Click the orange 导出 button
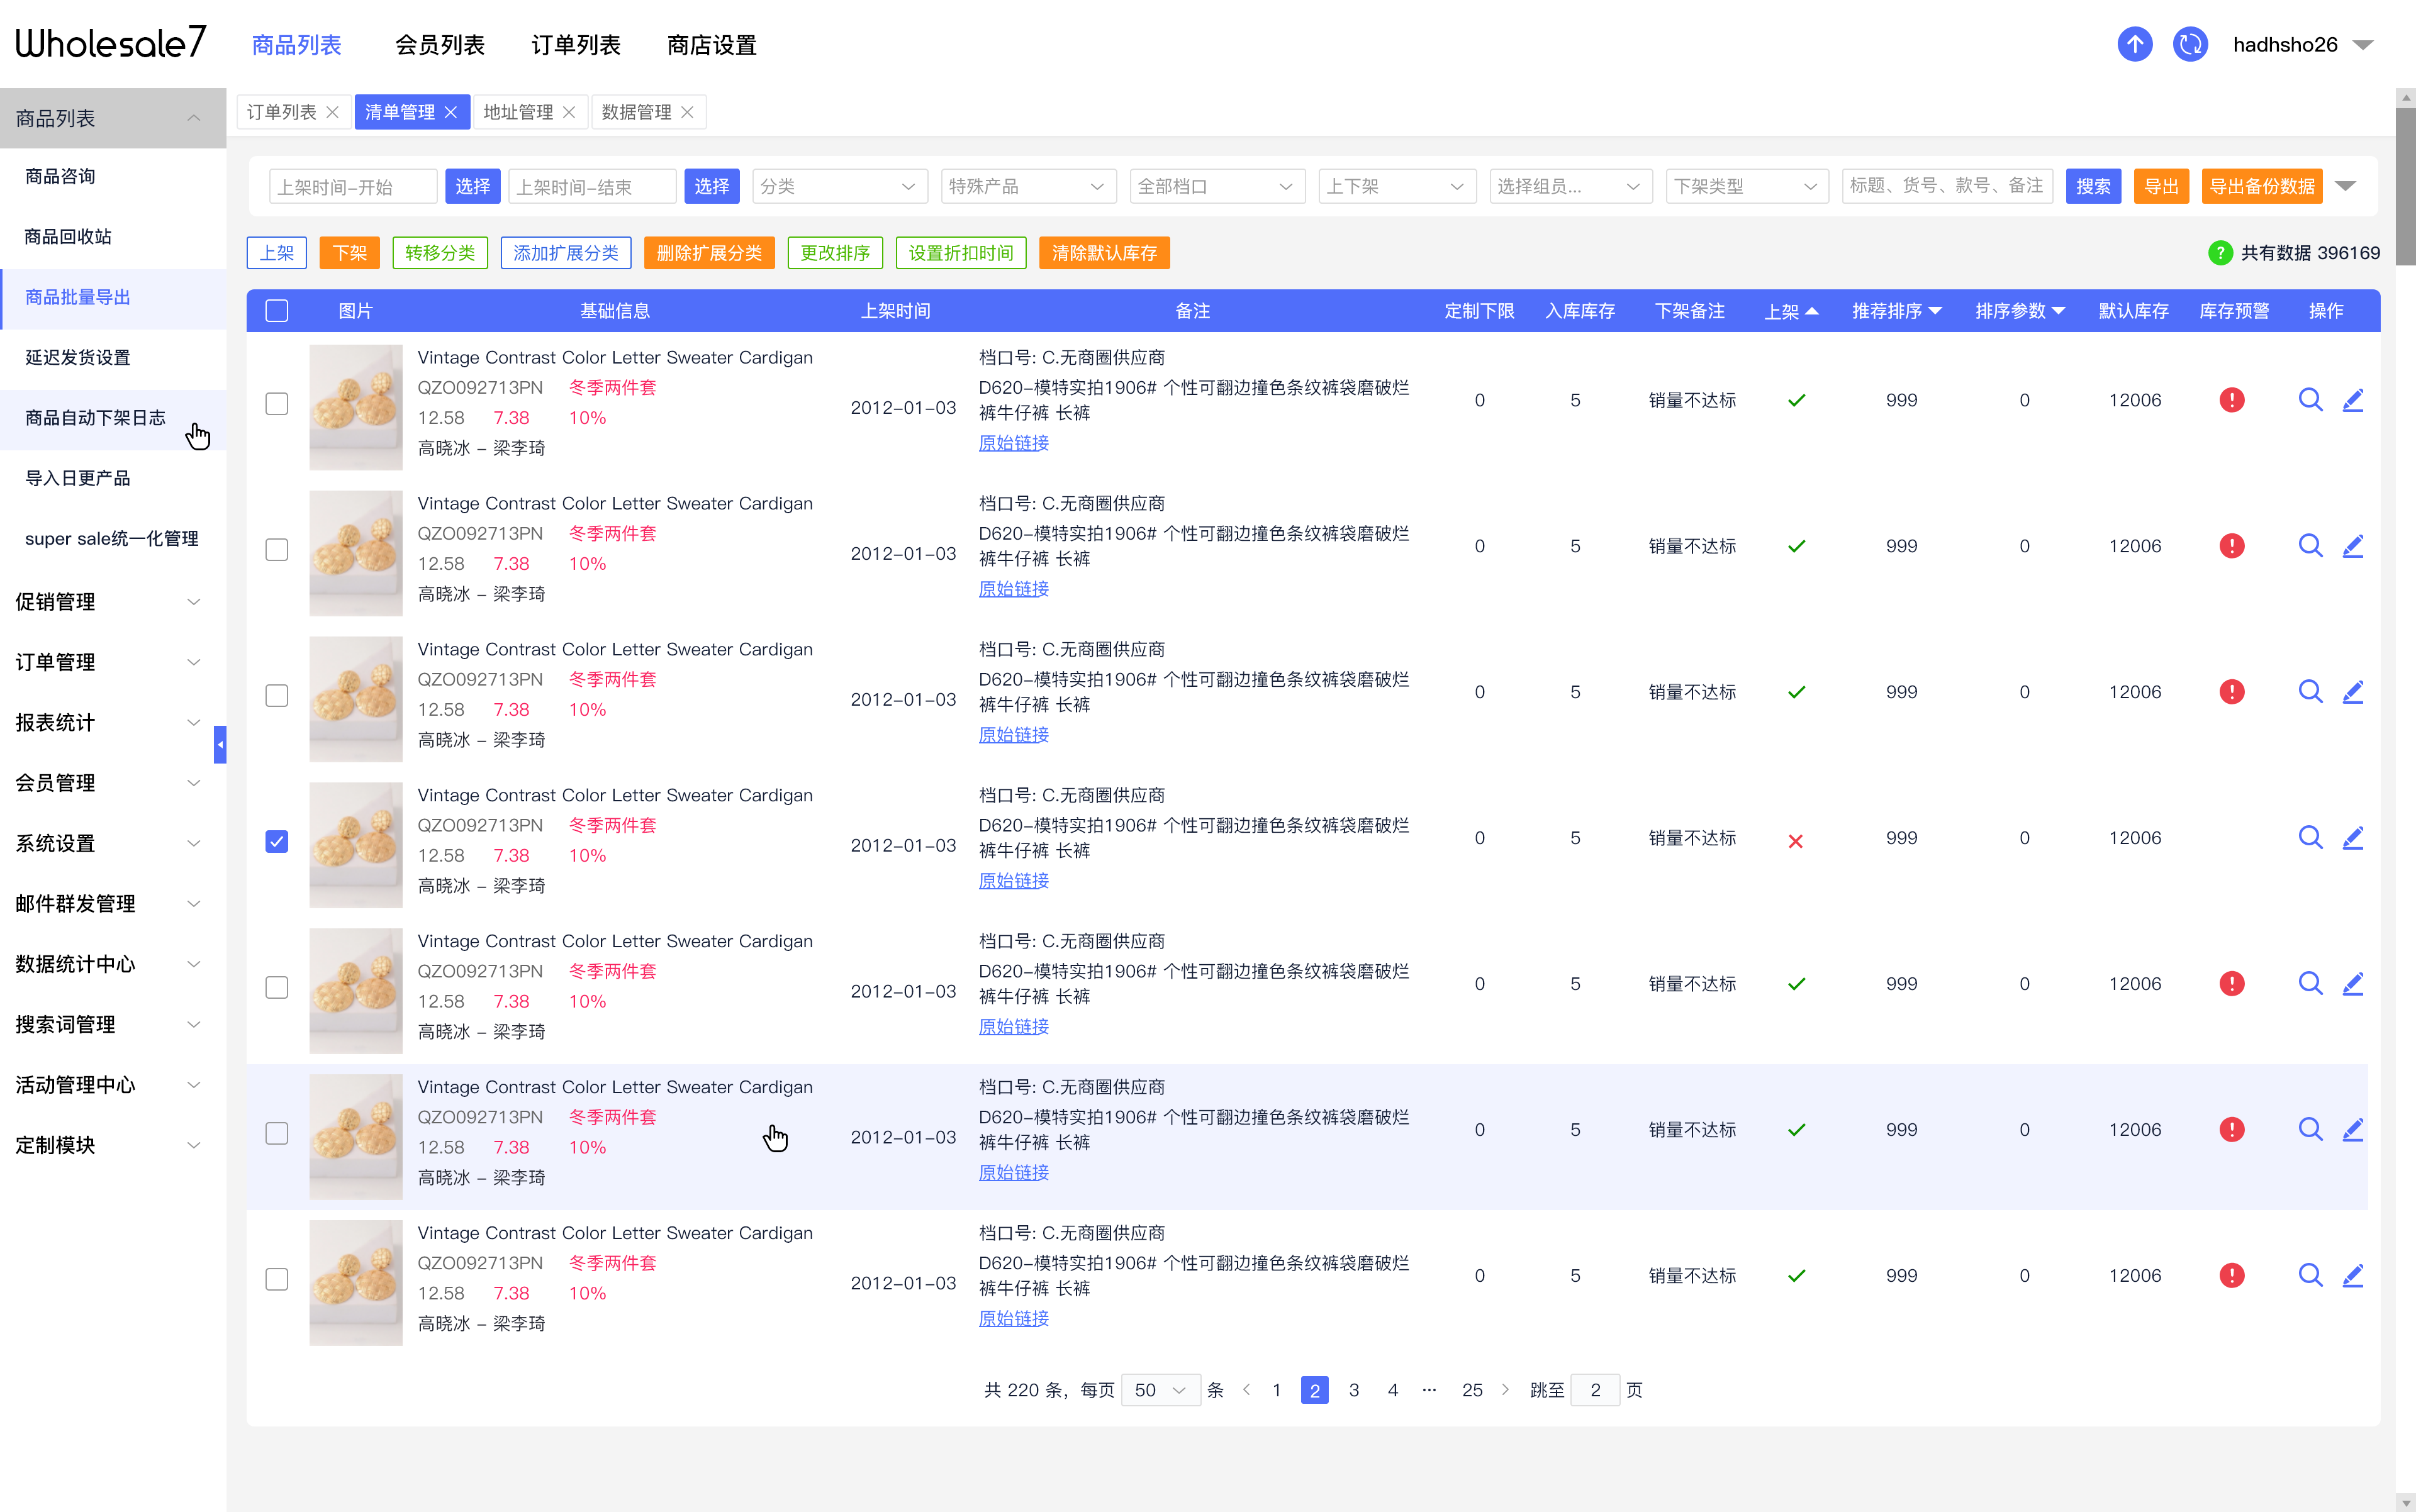This screenshot has height=1512, width=2416. tap(2161, 187)
